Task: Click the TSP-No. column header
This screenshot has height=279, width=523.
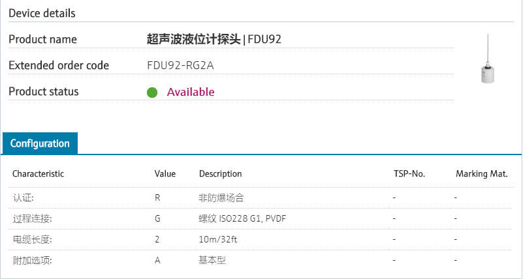Action: coord(409,174)
